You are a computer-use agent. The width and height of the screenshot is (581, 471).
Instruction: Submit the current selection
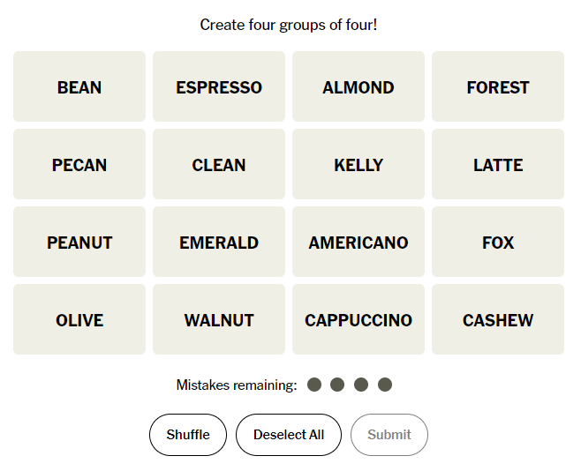(x=389, y=435)
